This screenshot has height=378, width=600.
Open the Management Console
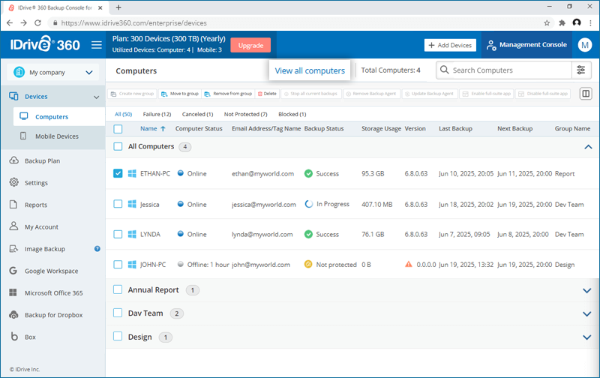(x=526, y=45)
